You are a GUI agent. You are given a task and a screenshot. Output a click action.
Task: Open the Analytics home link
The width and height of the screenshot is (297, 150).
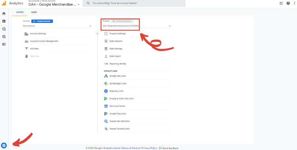click(112, 148)
